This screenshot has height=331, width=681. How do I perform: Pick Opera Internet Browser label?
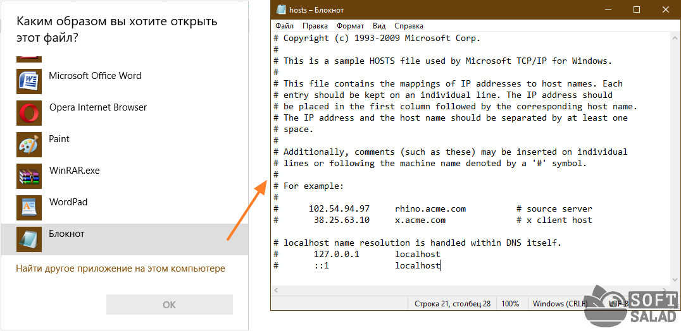(98, 107)
